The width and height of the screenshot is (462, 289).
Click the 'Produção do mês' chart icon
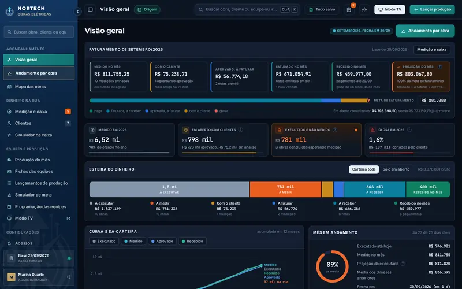click(x=9, y=160)
